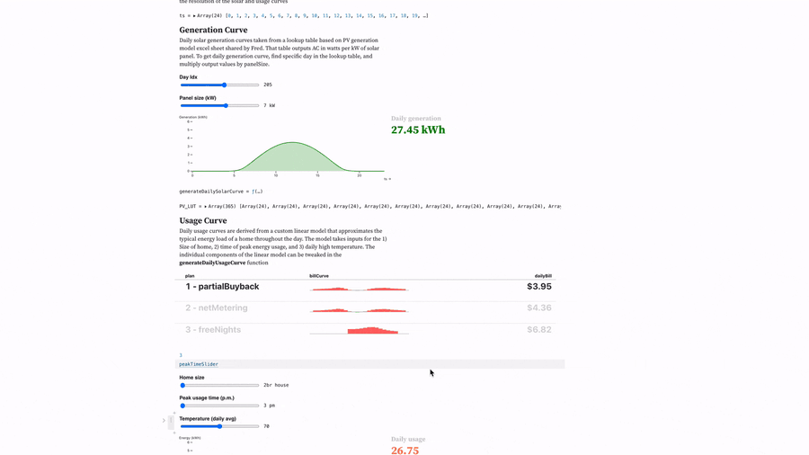Click the plan column header
The width and height of the screenshot is (809, 455).
[x=190, y=276]
